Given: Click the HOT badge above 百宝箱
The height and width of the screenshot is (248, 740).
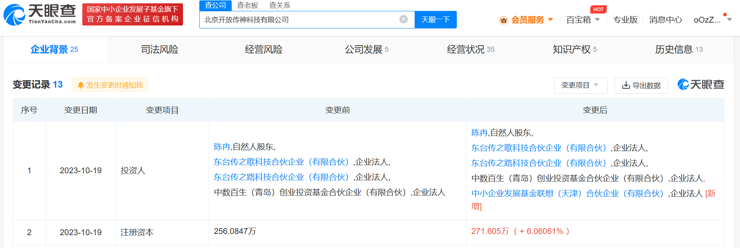Looking at the screenshot, I should pyautogui.click(x=598, y=9).
